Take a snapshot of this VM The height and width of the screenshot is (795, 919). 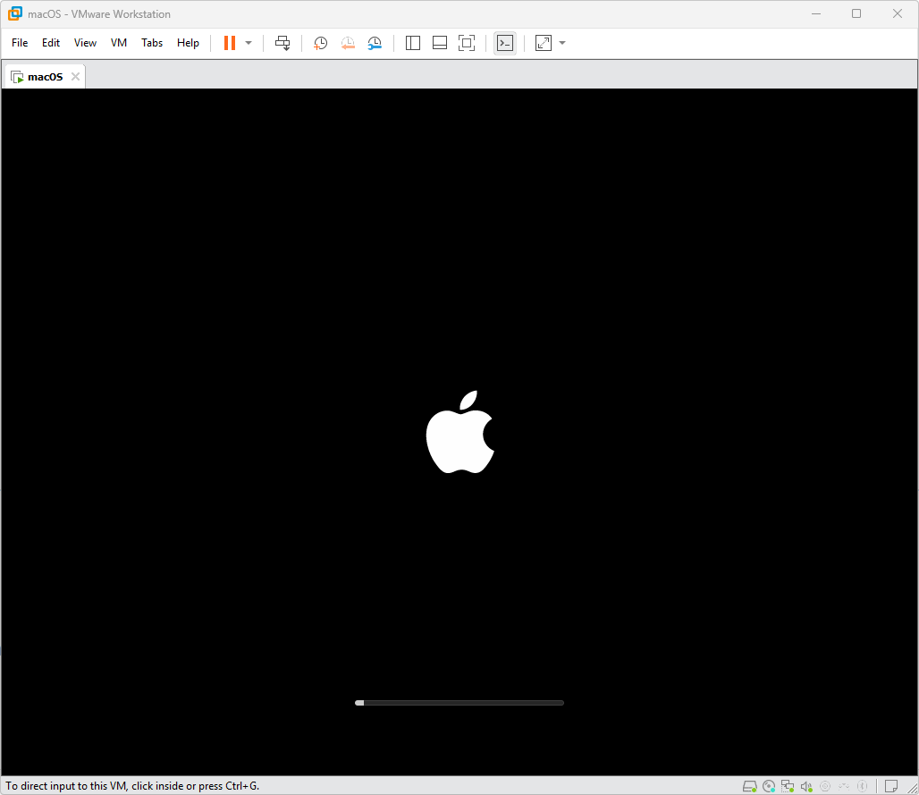click(x=320, y=43)
